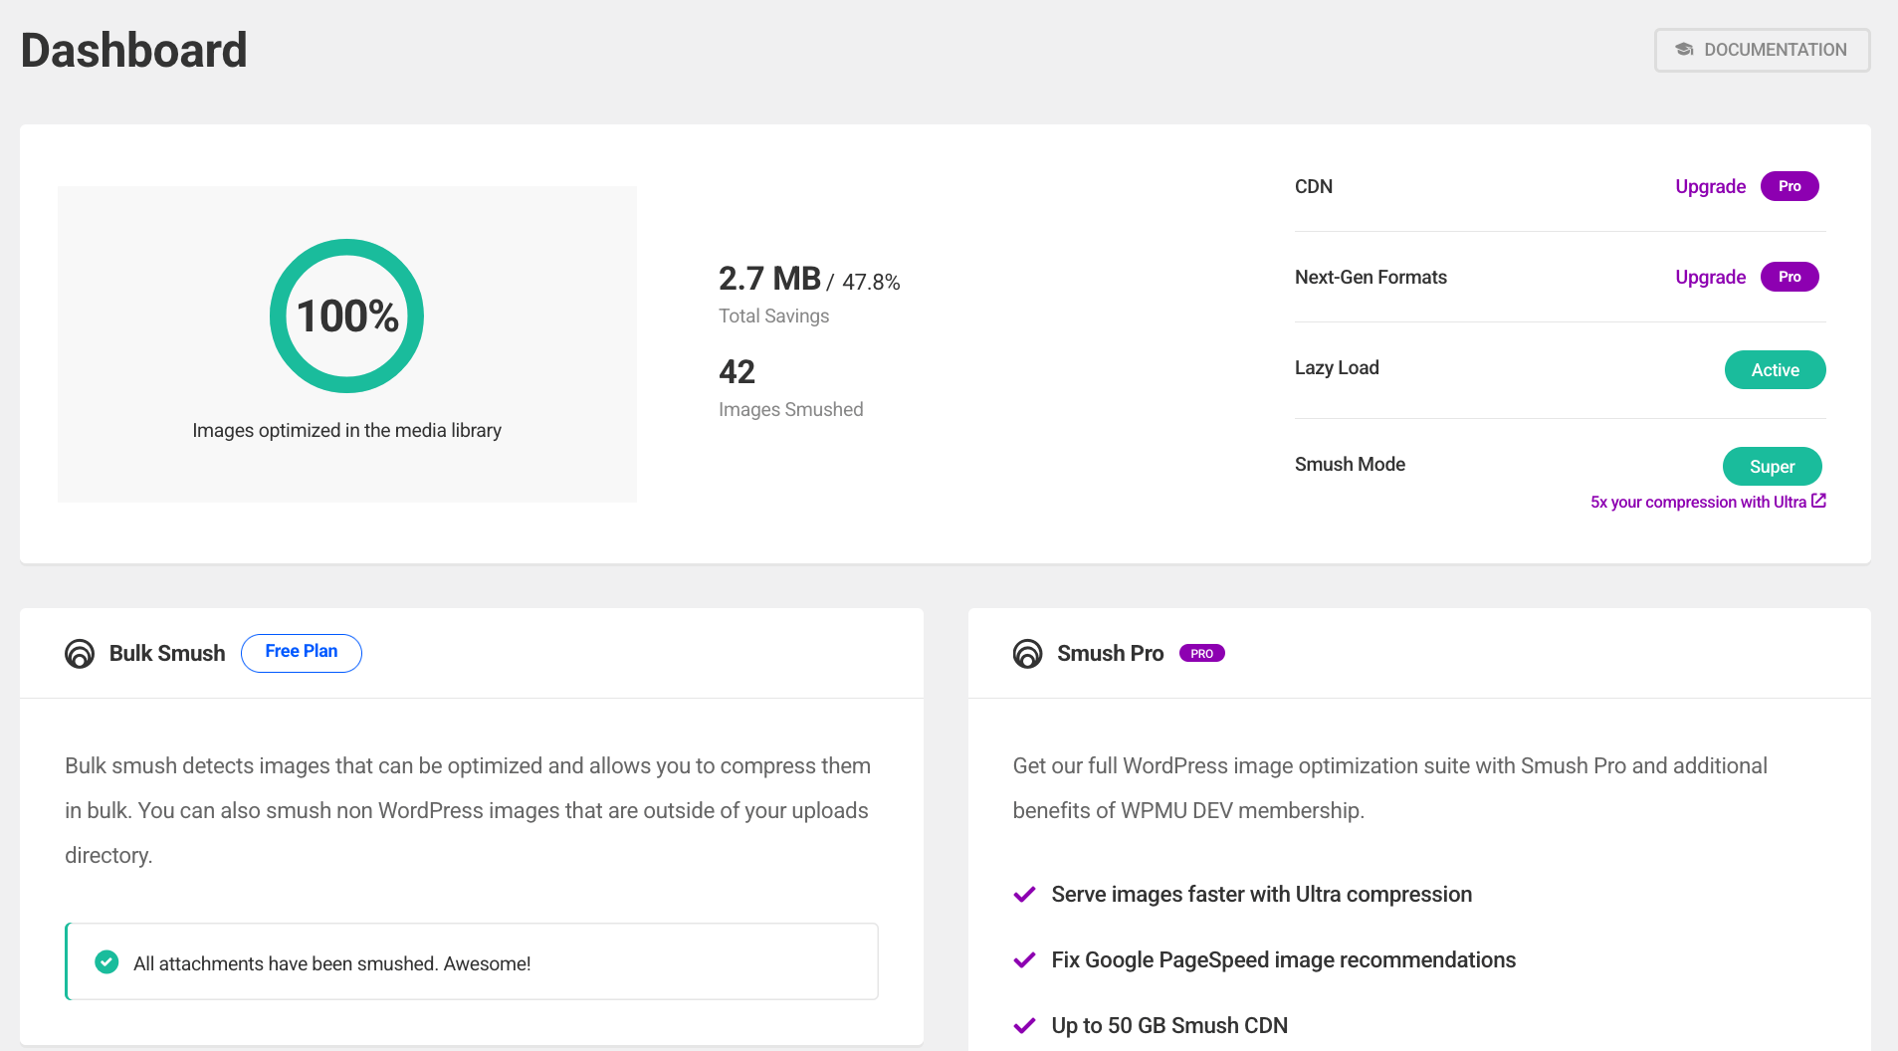Viewport: 1898px width, 1051px height.
Task: Click the 100% optimization progress circle
Action: 346,316
